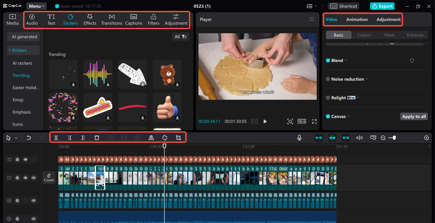Click the split-at-playhead align icon
The width and height of the screenshot is (435, 223).
(360, 138)
